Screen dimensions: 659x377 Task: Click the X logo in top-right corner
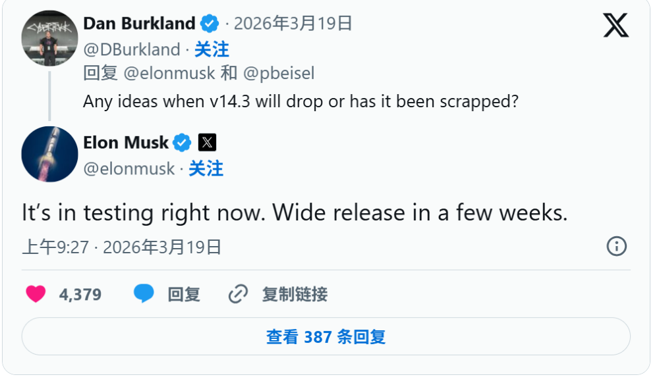pyautogui.click(x=616, y=25)
